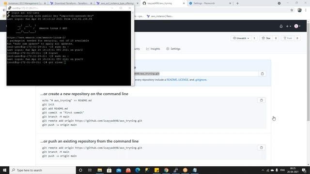
Task: Copy the quick setup repository URL
Action: [262, 73]
